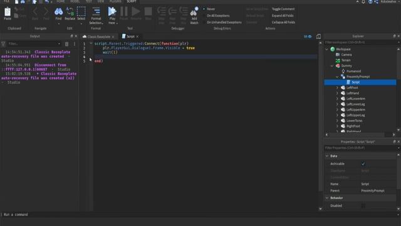The image size is (401, 226).
Task: Collapse the Dummy tree node
Action: tap(332, 66)
